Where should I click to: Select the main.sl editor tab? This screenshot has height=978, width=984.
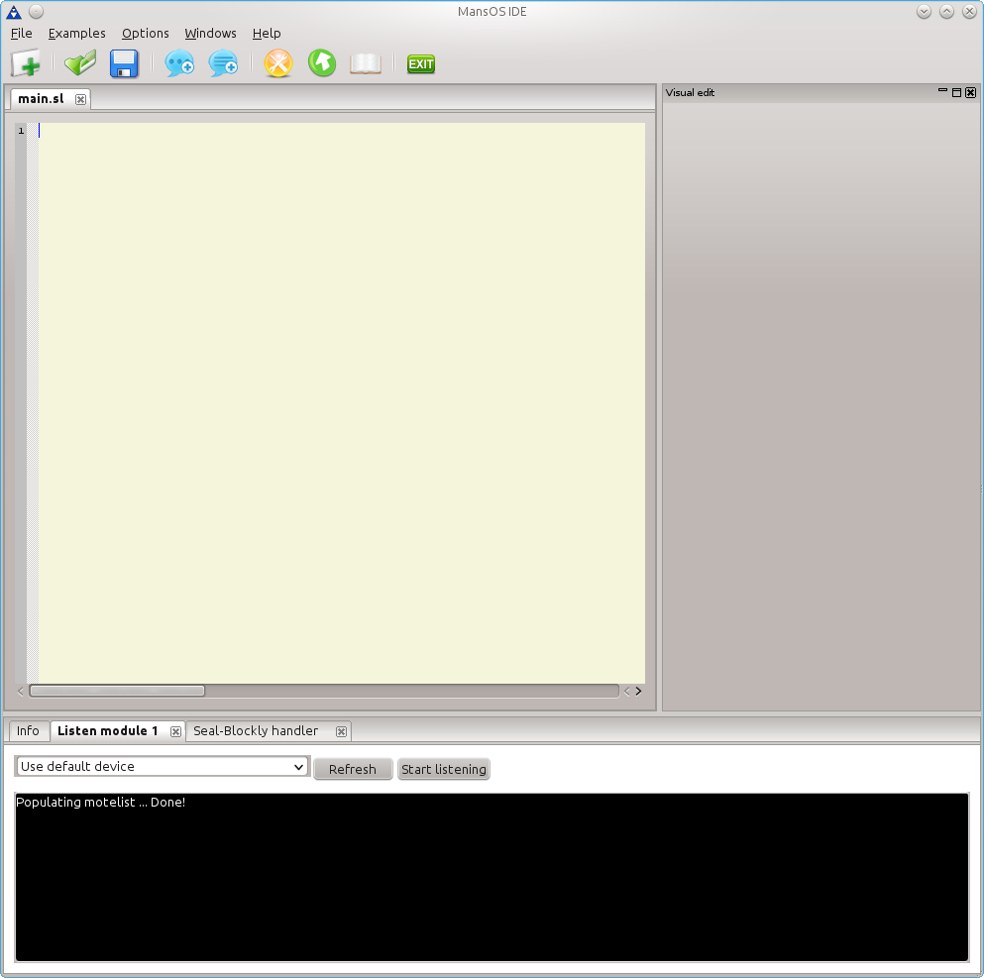pyautogui.click(x=42, y=98)
